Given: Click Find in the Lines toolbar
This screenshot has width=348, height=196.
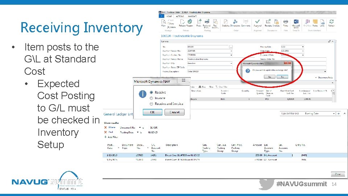Looking at the screenshot, I should [x=202, y=87].
